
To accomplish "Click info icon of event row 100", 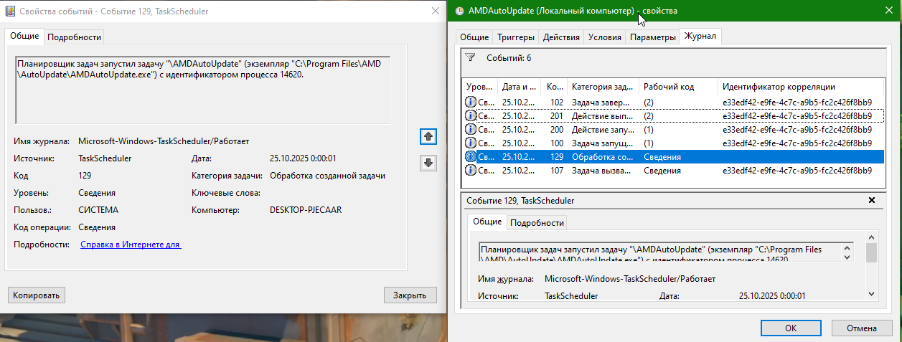I will 471,143.
